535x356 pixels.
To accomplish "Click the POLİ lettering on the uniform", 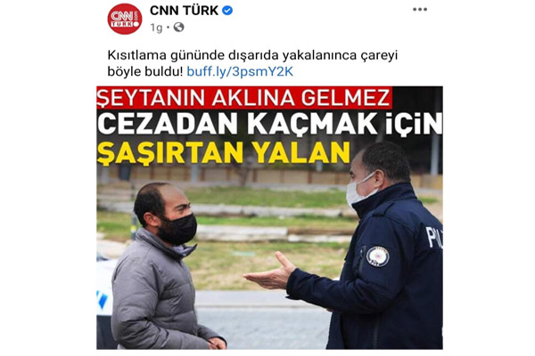I will (x=434, y=237).
